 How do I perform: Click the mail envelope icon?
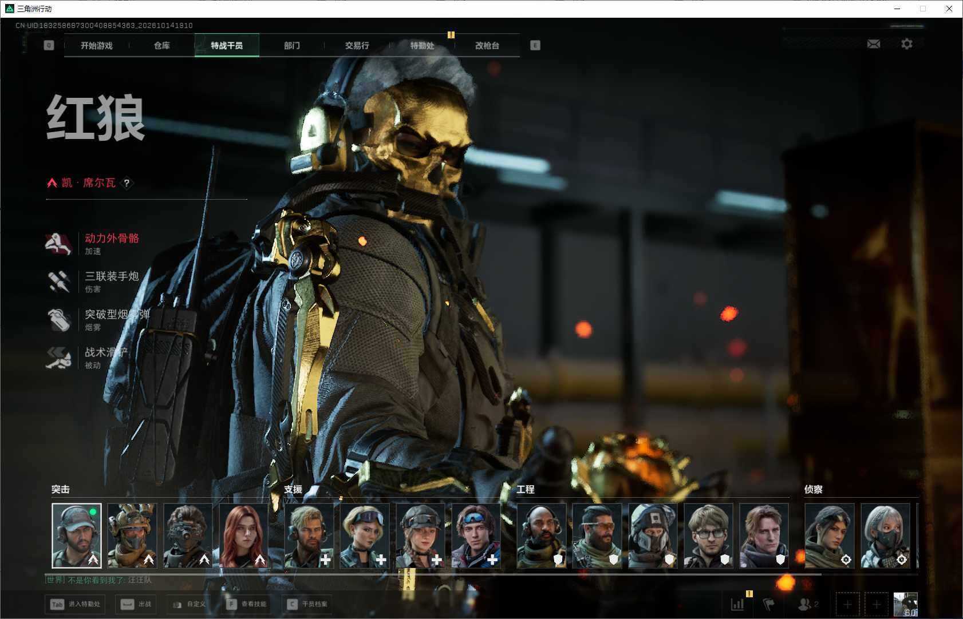(874, 44)
